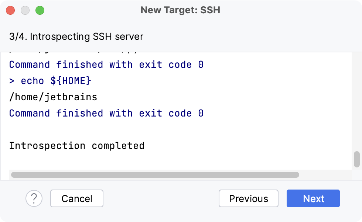The image size is (362, 222).
Task: Click the second Command finished message
Action: (x=106, y=113)
